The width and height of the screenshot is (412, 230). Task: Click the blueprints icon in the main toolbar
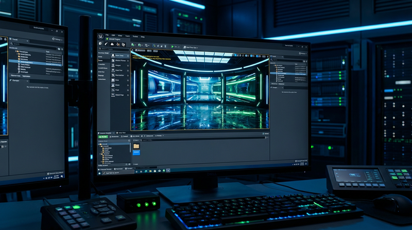[139, 45]
